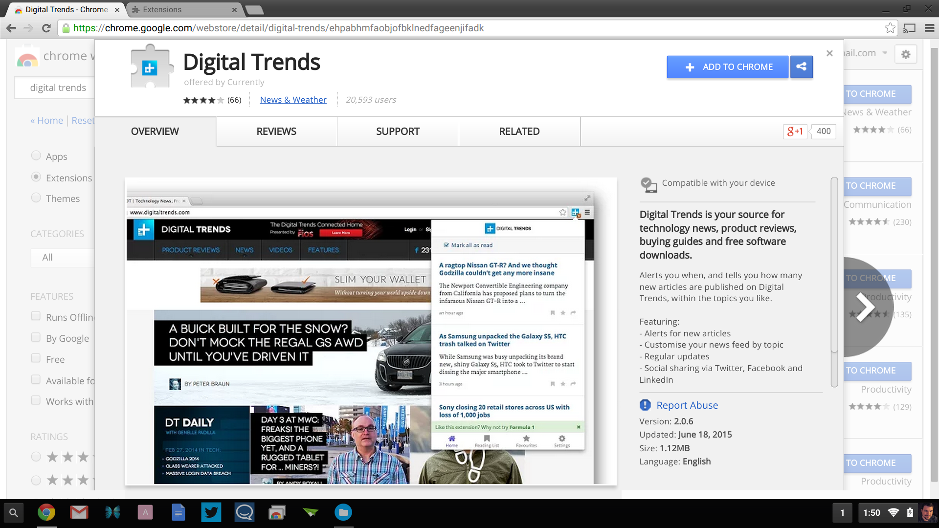Close the extension detail overlay
This screenshot has width=939, height=528.
click(x=829, y=53)
